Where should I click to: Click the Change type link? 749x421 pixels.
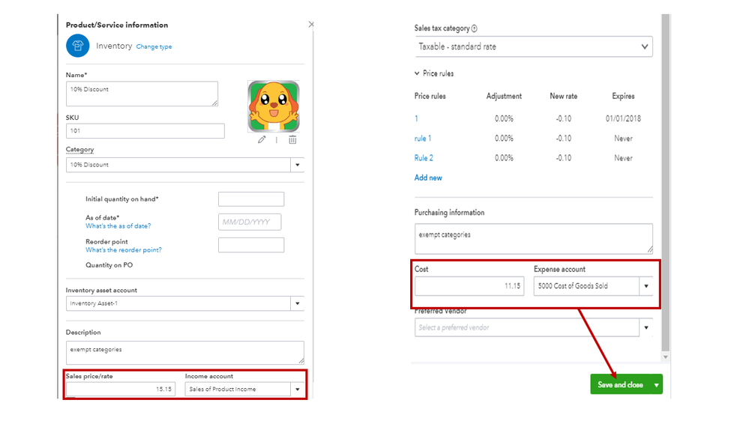(154, 46)
